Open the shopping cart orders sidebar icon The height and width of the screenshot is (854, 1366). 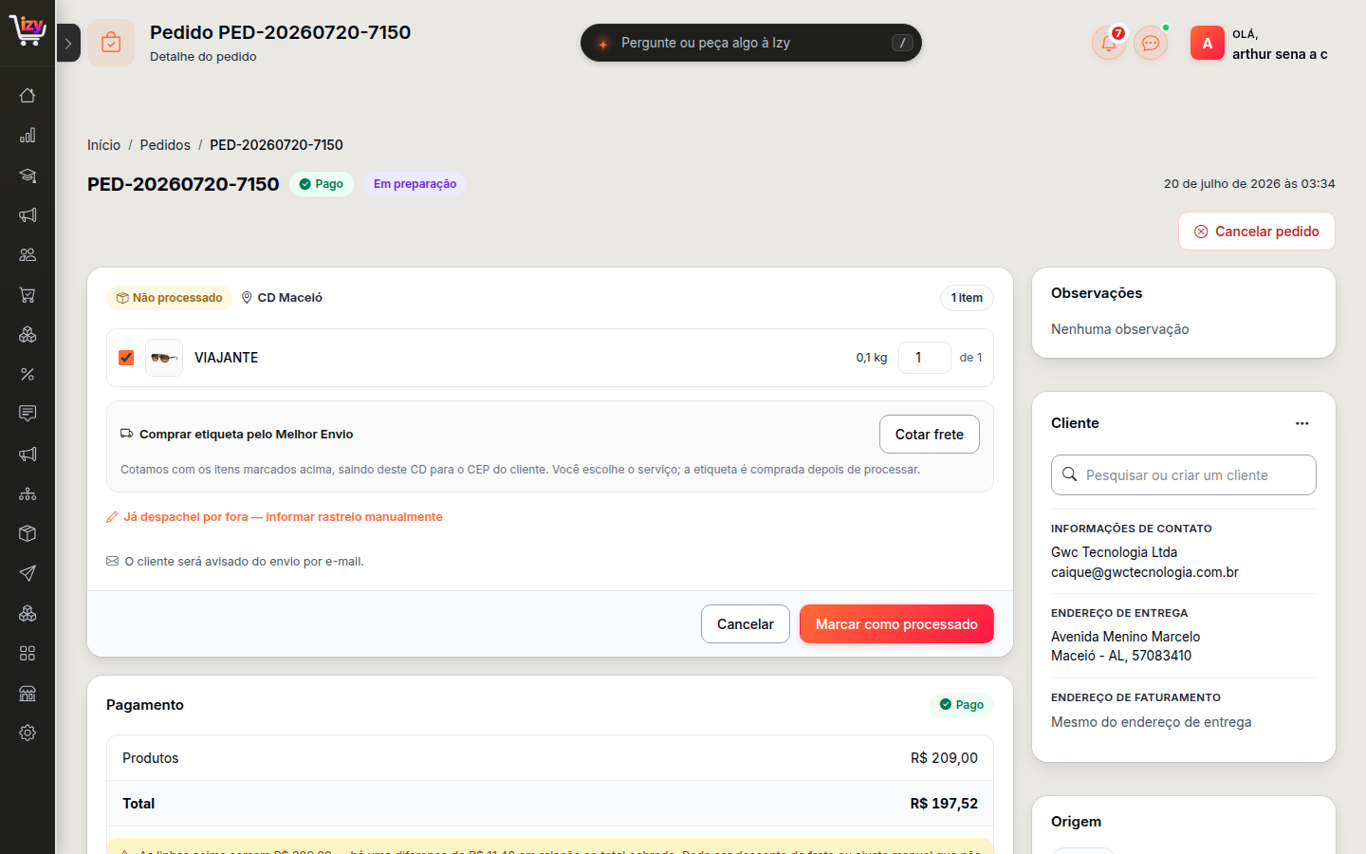click(x=28, y=295)
